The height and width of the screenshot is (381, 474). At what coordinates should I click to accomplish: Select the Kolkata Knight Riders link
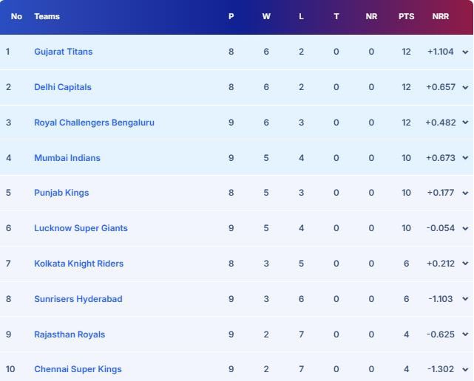click(x=78, y=264)
